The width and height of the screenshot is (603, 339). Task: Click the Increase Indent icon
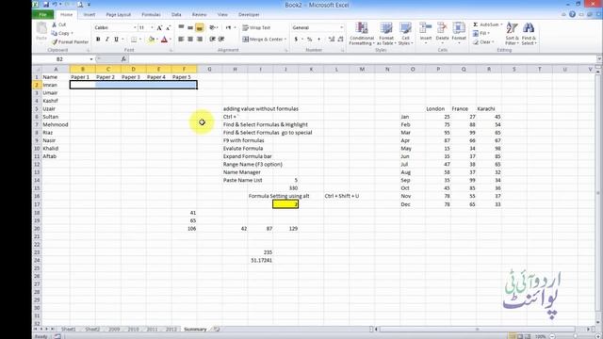click(x=221, y=40)
